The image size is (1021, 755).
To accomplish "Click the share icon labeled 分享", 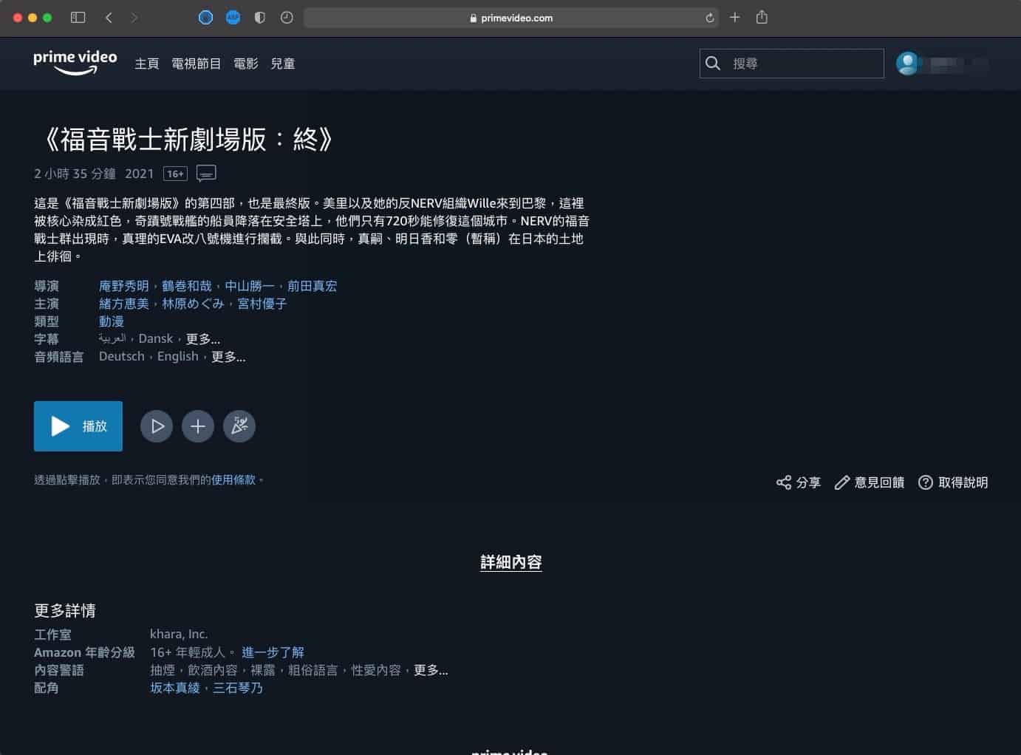I will [798, 482].
